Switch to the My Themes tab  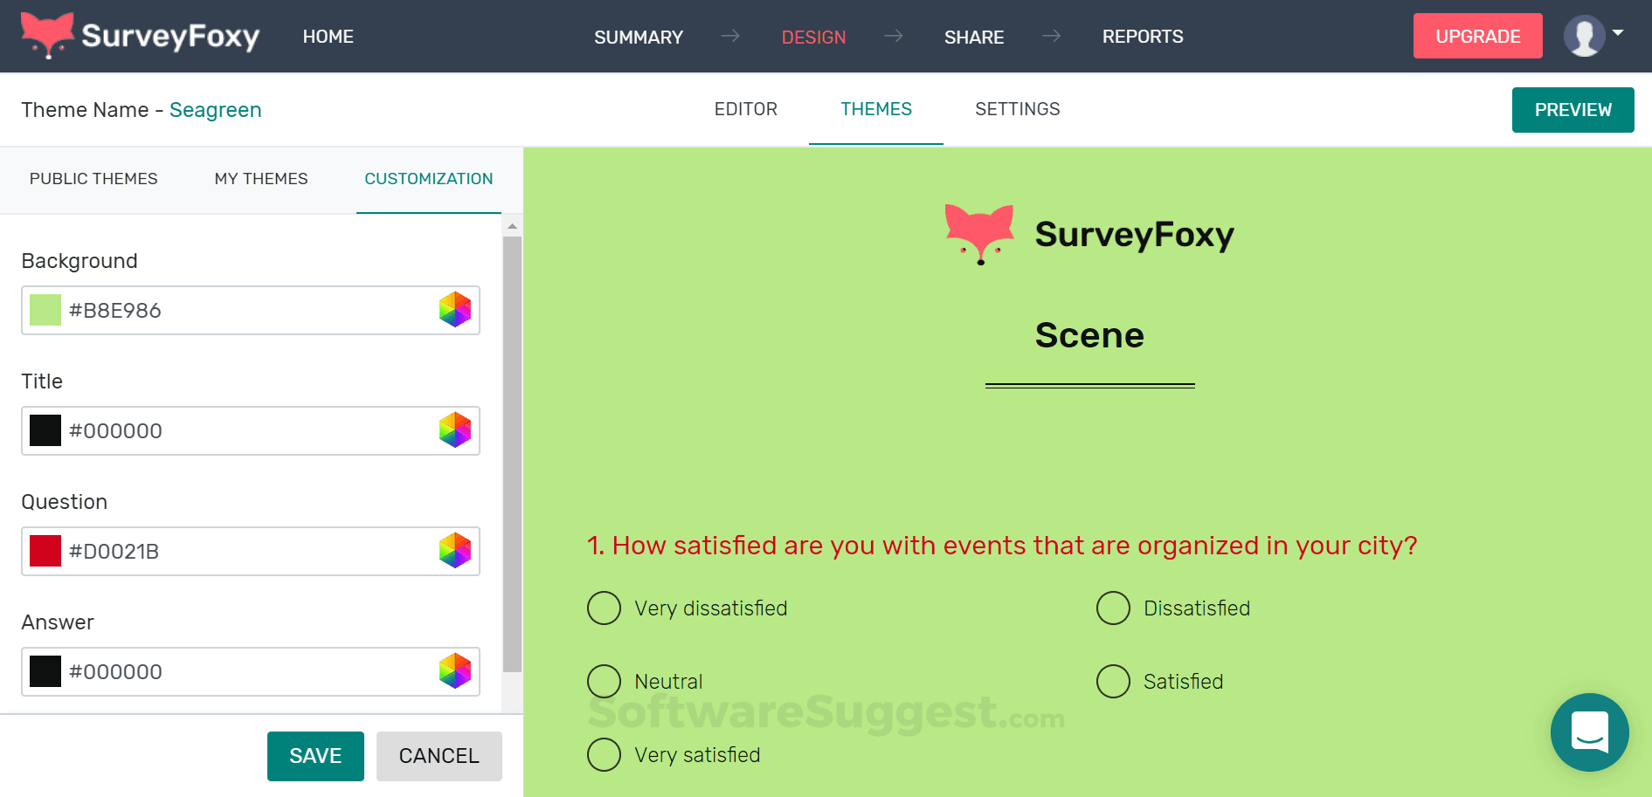tap(261, 179)
